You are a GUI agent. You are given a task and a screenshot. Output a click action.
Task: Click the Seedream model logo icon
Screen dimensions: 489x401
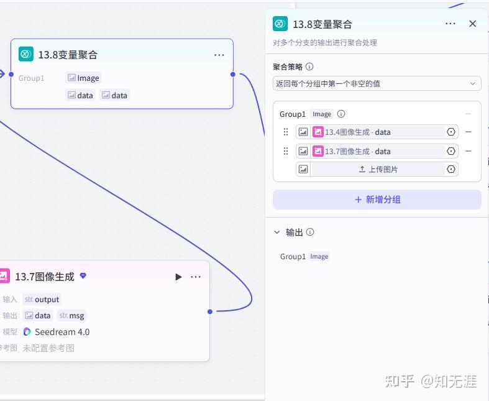point(27,332)
